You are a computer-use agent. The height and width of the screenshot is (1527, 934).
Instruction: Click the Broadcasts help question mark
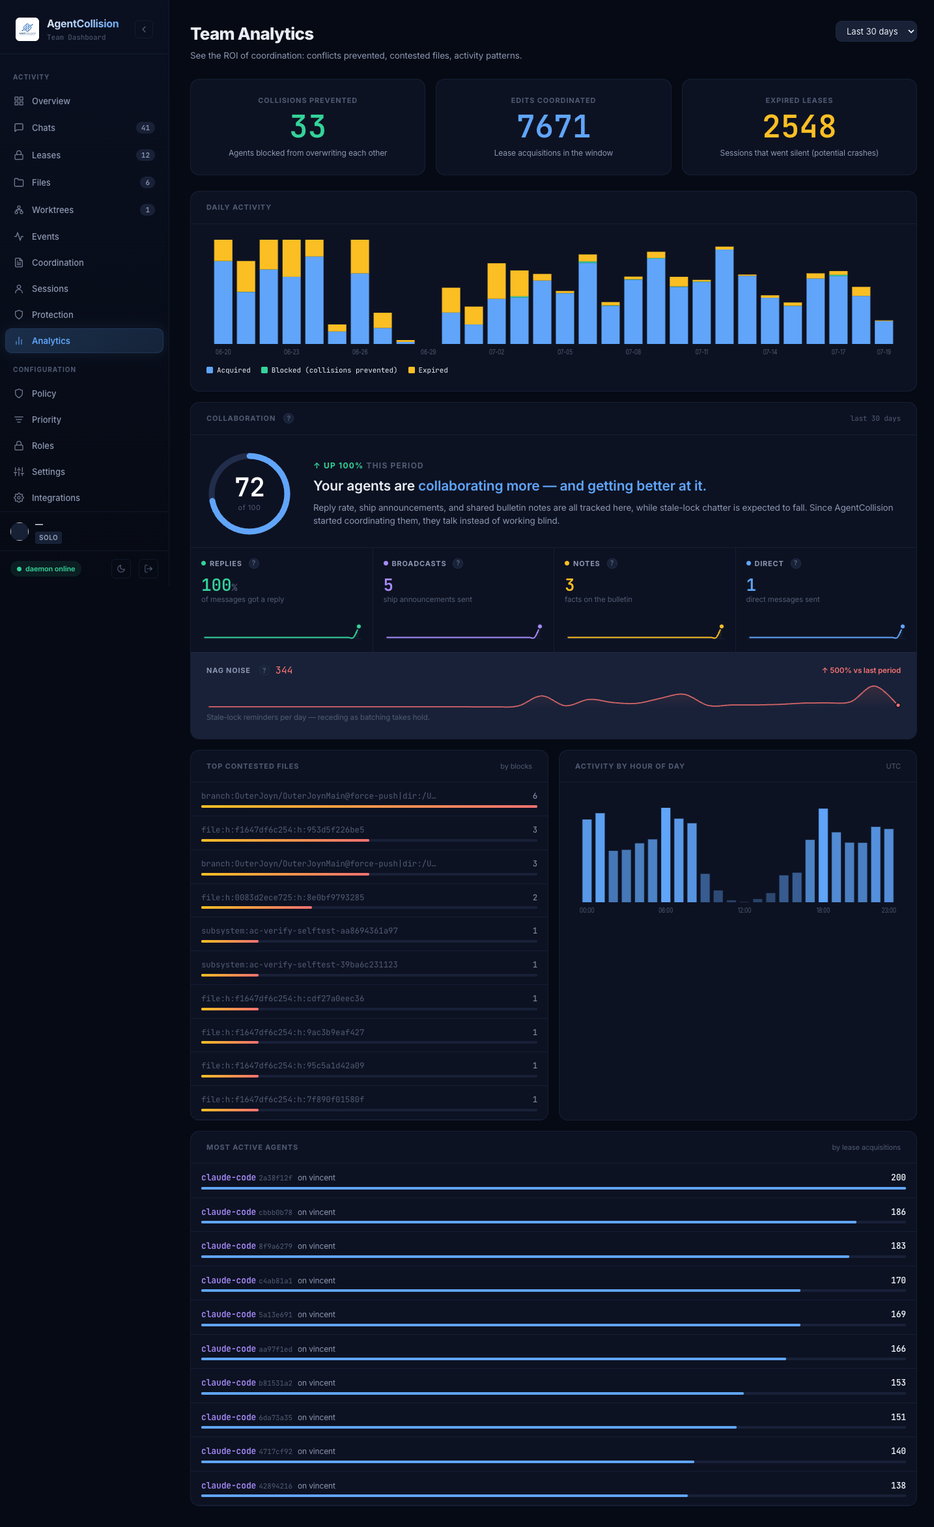point(458,564)
